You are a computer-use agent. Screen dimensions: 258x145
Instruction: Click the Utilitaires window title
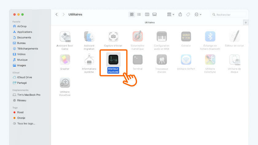pyautogui.click(x=75, y=14)
